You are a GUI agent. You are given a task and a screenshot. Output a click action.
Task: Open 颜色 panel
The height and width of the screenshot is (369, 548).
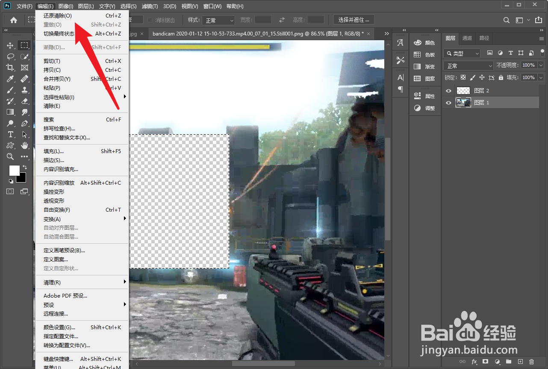pyautogui.click(x=424, y=43)
